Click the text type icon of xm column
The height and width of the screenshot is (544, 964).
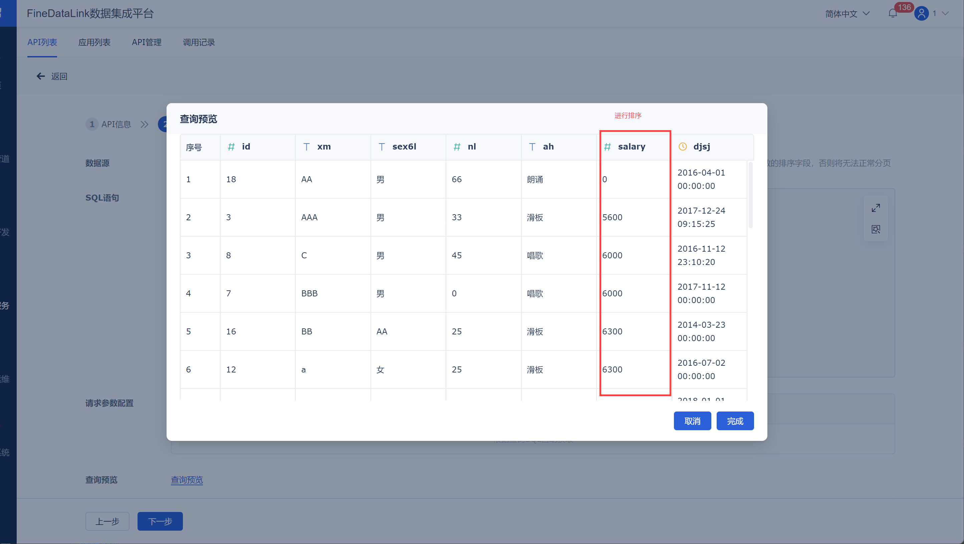(x=306, y=147)
